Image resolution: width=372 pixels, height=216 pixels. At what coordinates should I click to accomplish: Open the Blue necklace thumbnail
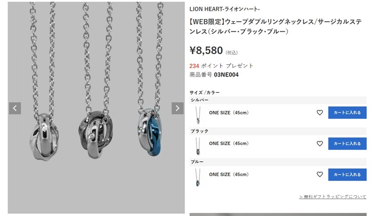[x=198, y=177]
